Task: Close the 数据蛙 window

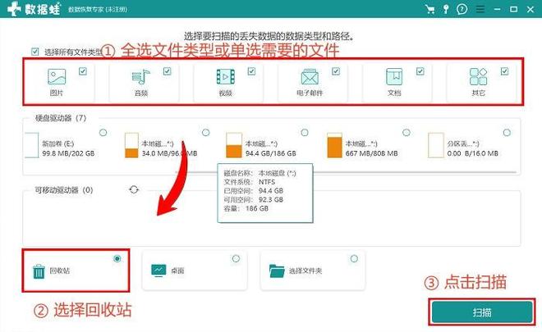Action: click(x=531, y=9)
